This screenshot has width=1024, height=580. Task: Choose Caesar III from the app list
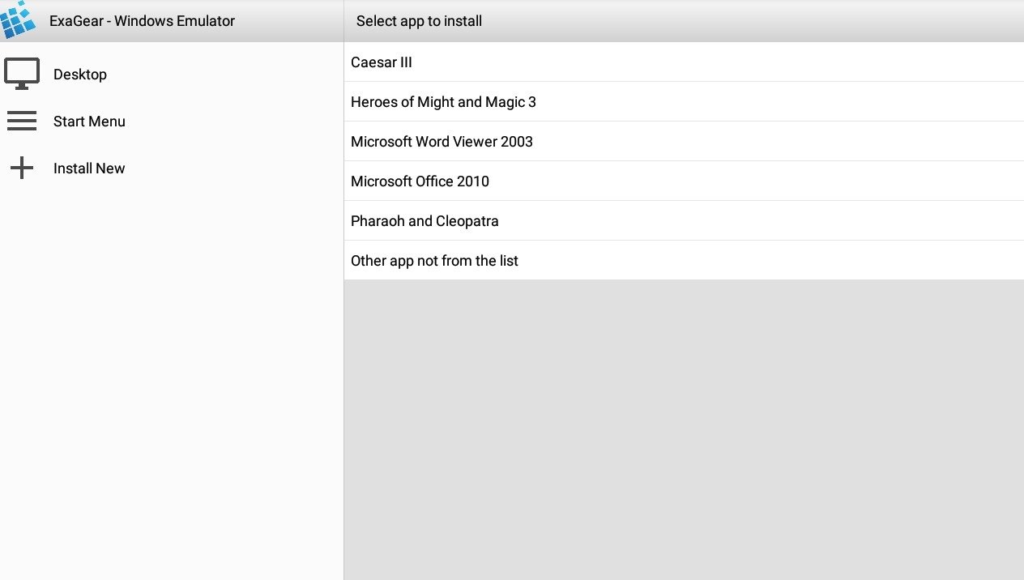[x=684, y=62]
